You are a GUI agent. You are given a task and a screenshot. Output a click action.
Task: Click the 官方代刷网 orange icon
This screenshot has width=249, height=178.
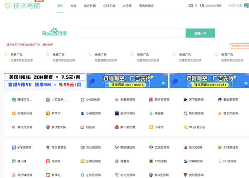point(219,113)
